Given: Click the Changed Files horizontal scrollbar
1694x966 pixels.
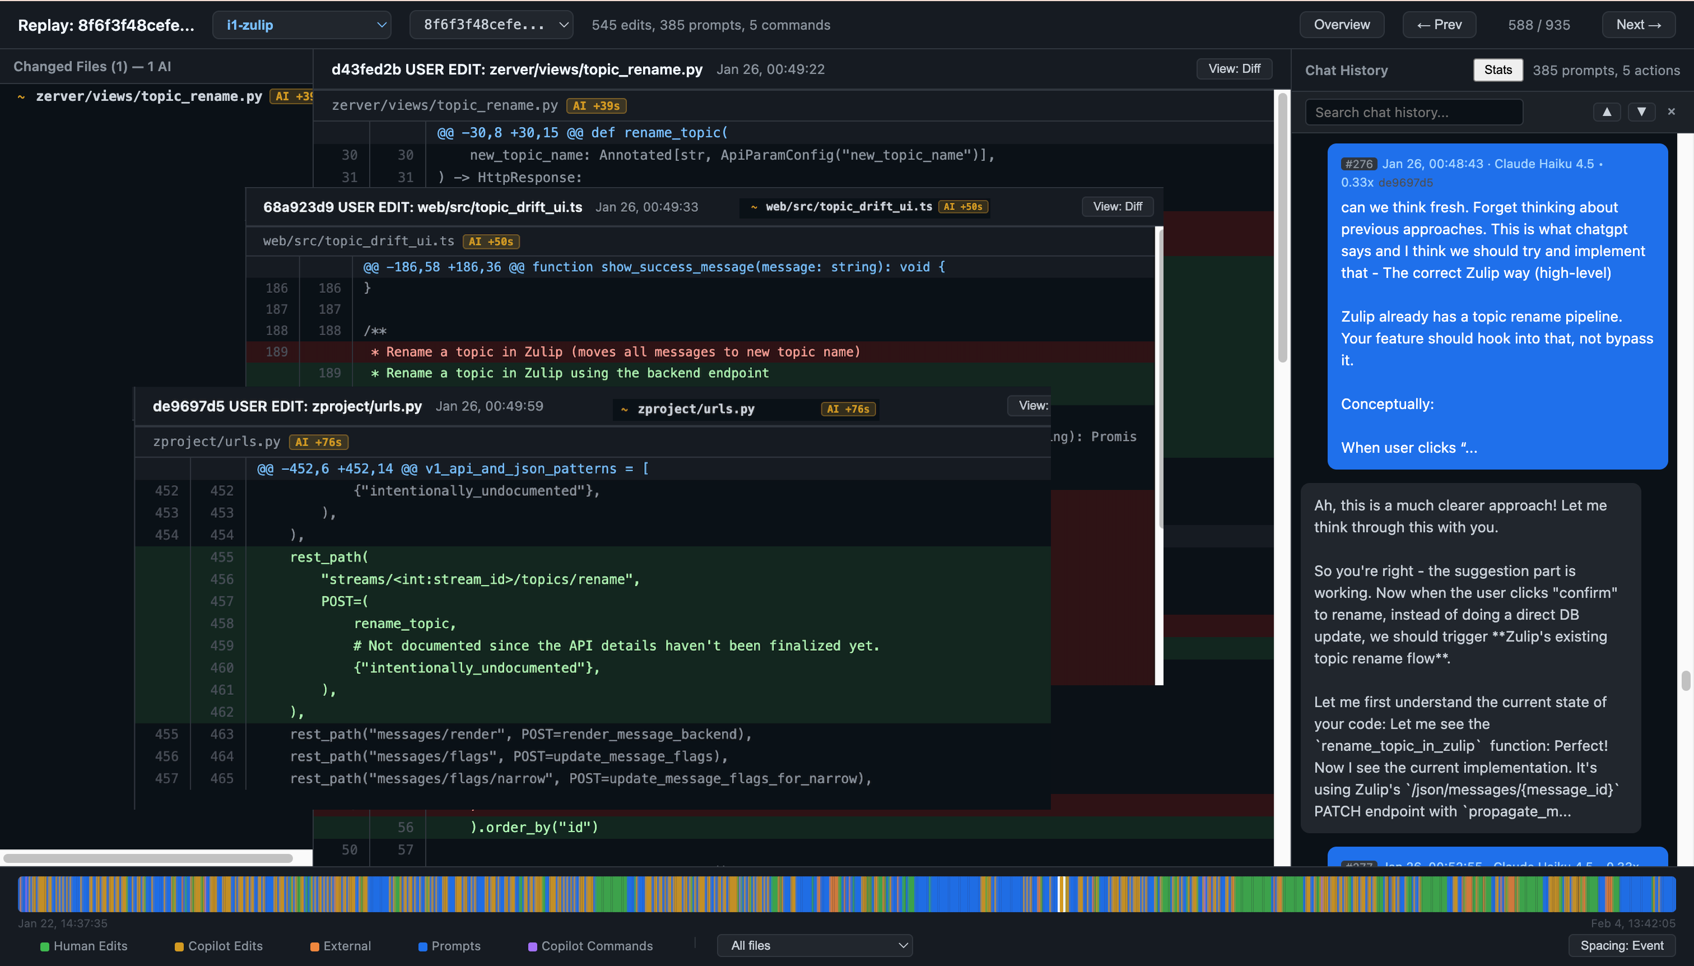Looking at the screenshot, I should click(148, 858).
